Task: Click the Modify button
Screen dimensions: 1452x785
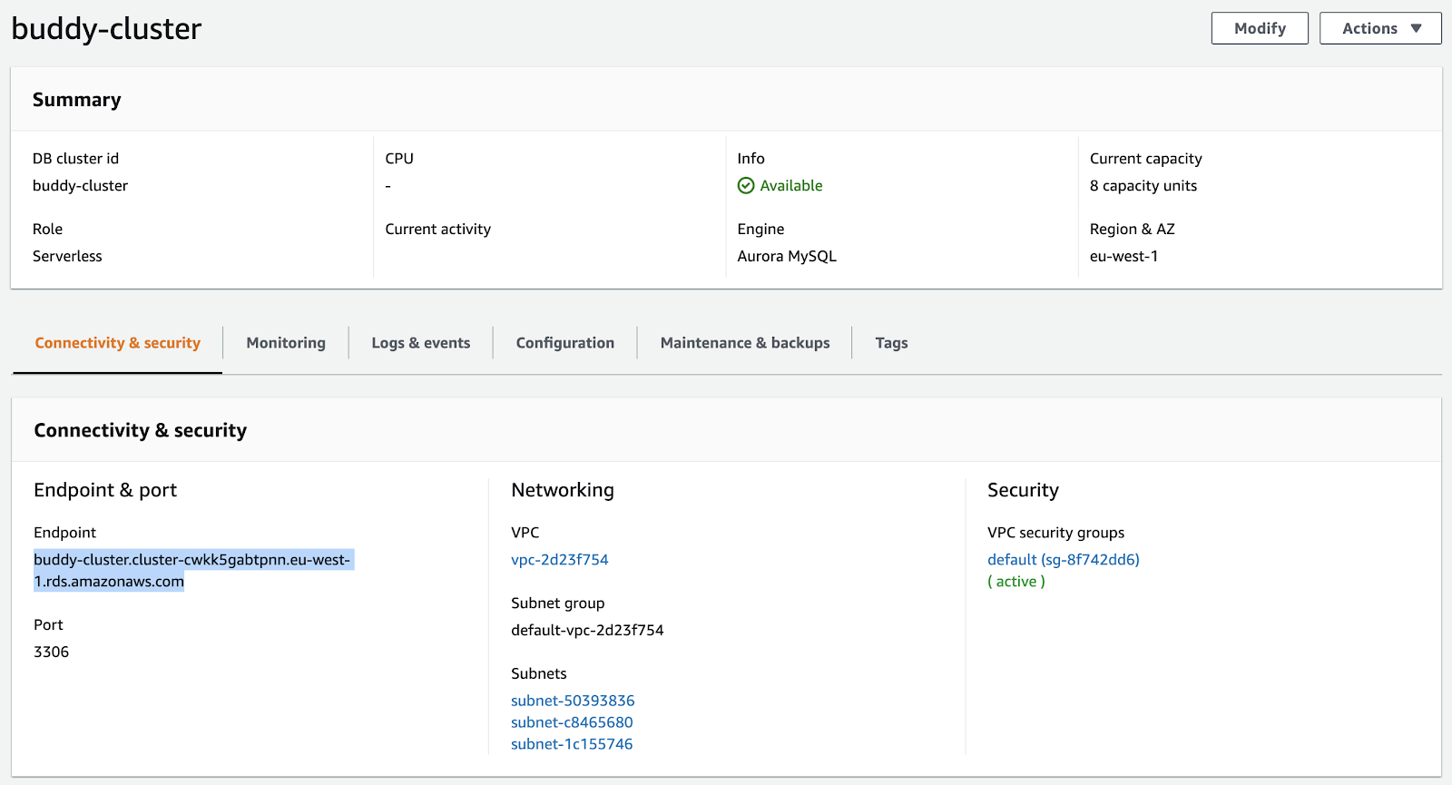Action: (x=1260, y=28)
